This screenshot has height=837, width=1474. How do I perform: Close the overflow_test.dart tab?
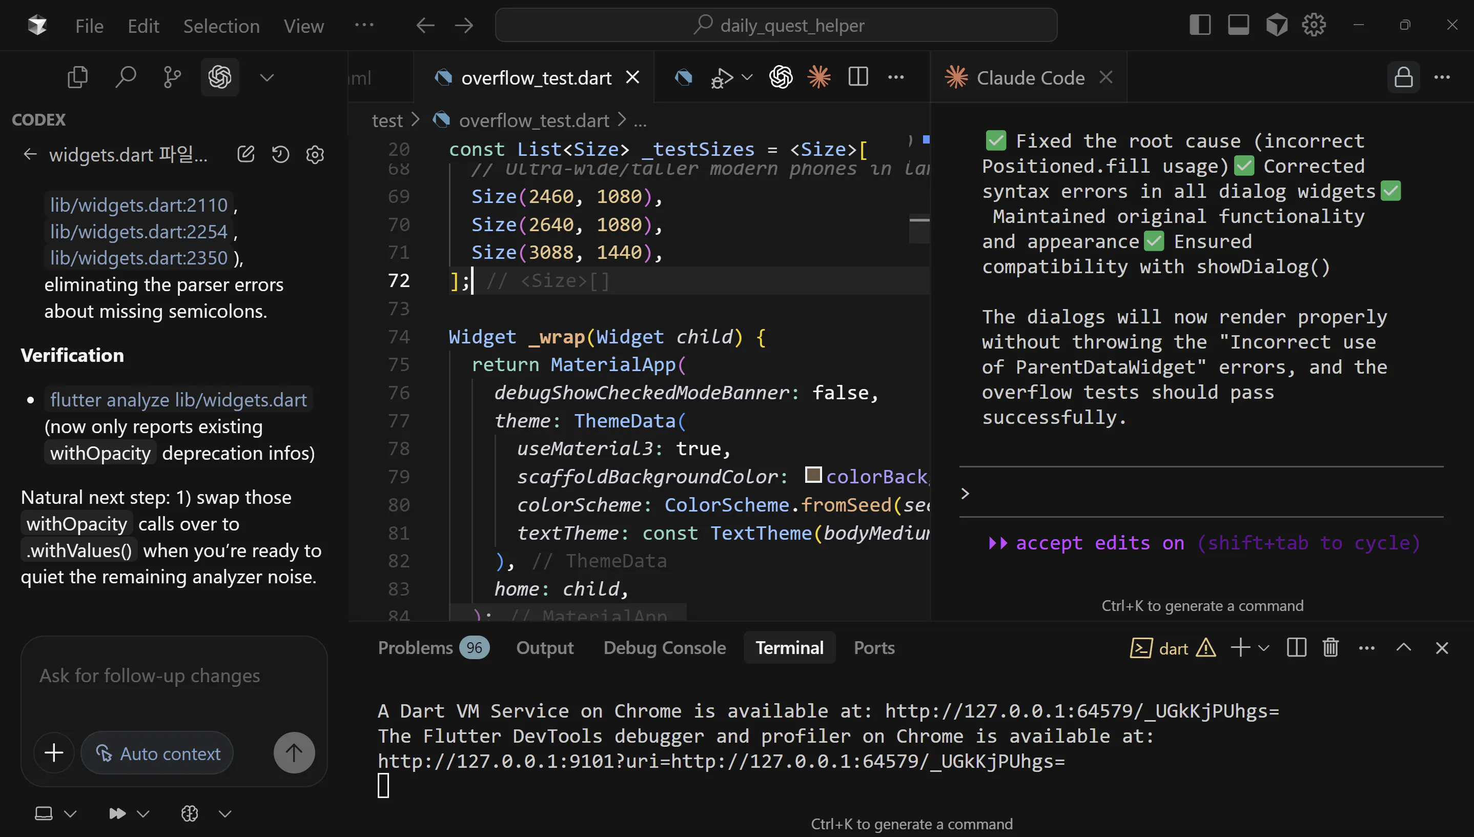(x=632, y=77)
